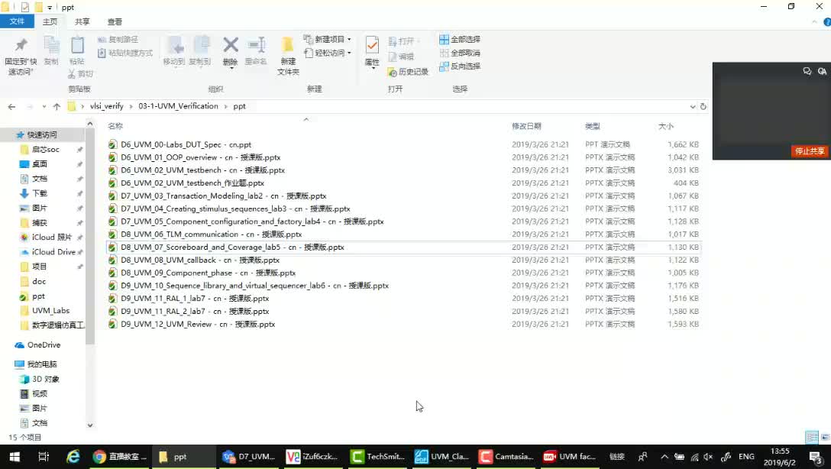Click the Move to icon

pyautogui.click(x=174, y=46)
